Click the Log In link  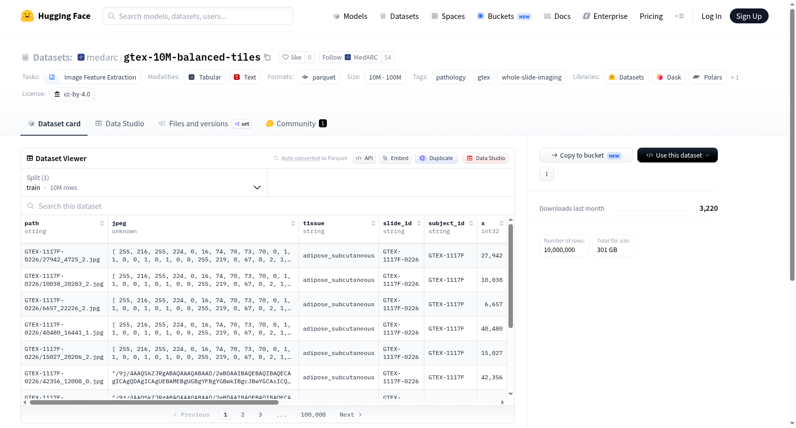point(711,16)
